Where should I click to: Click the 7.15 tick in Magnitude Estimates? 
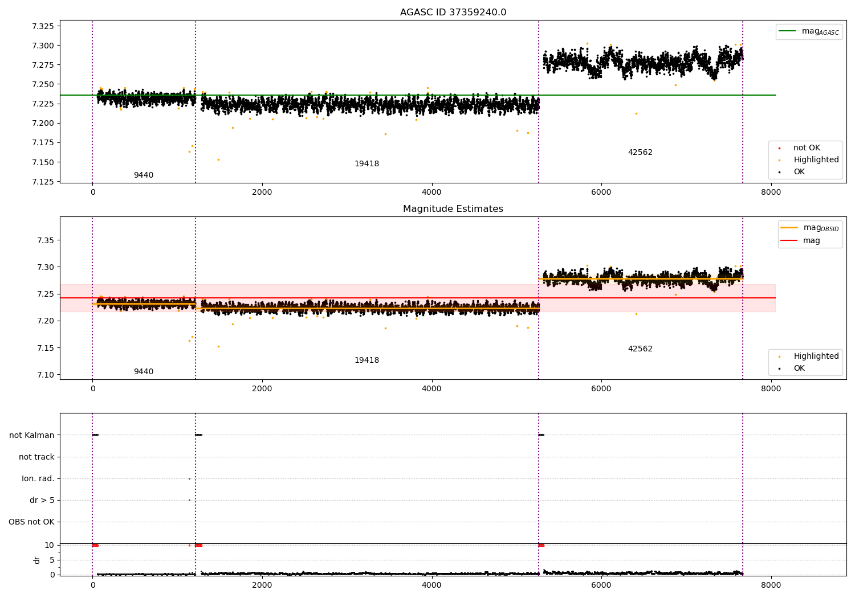(46, 348)
